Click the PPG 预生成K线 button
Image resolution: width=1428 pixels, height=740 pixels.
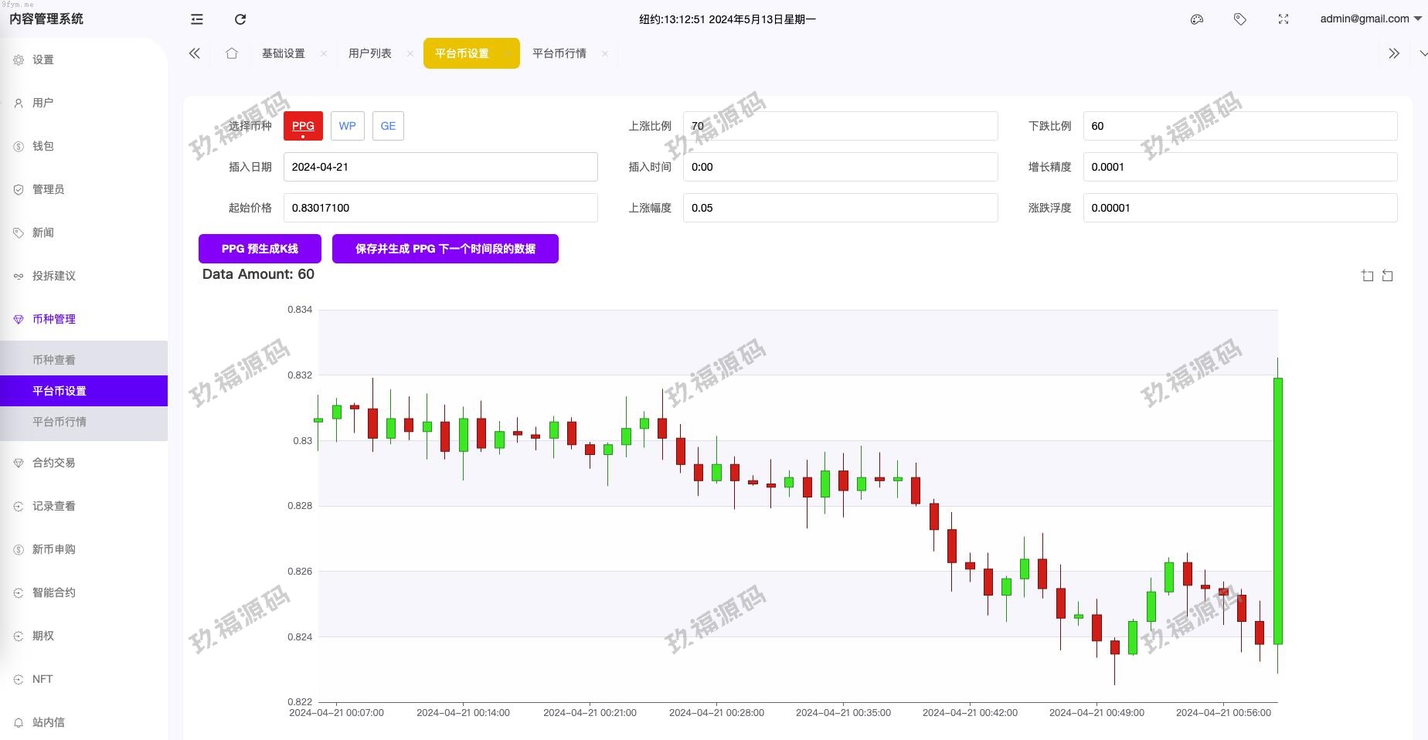(x=259, y=249)
